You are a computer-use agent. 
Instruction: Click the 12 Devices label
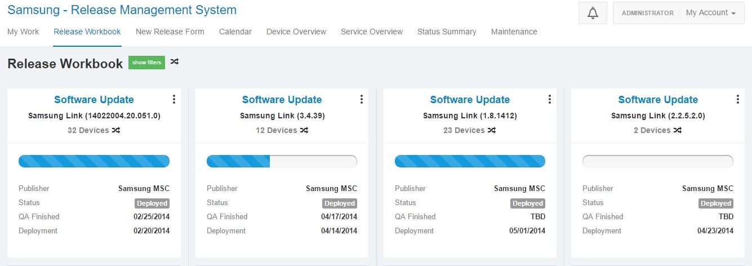[x=277, y=130]
